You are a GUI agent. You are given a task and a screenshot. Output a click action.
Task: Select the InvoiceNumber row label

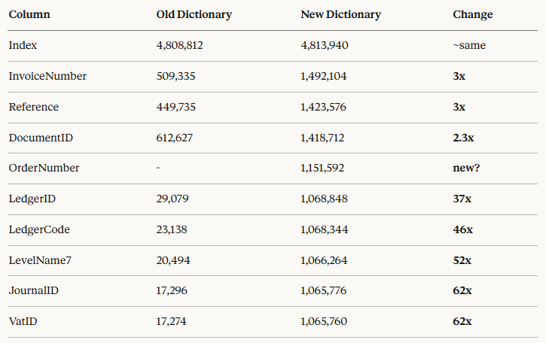tap(47, 76)
